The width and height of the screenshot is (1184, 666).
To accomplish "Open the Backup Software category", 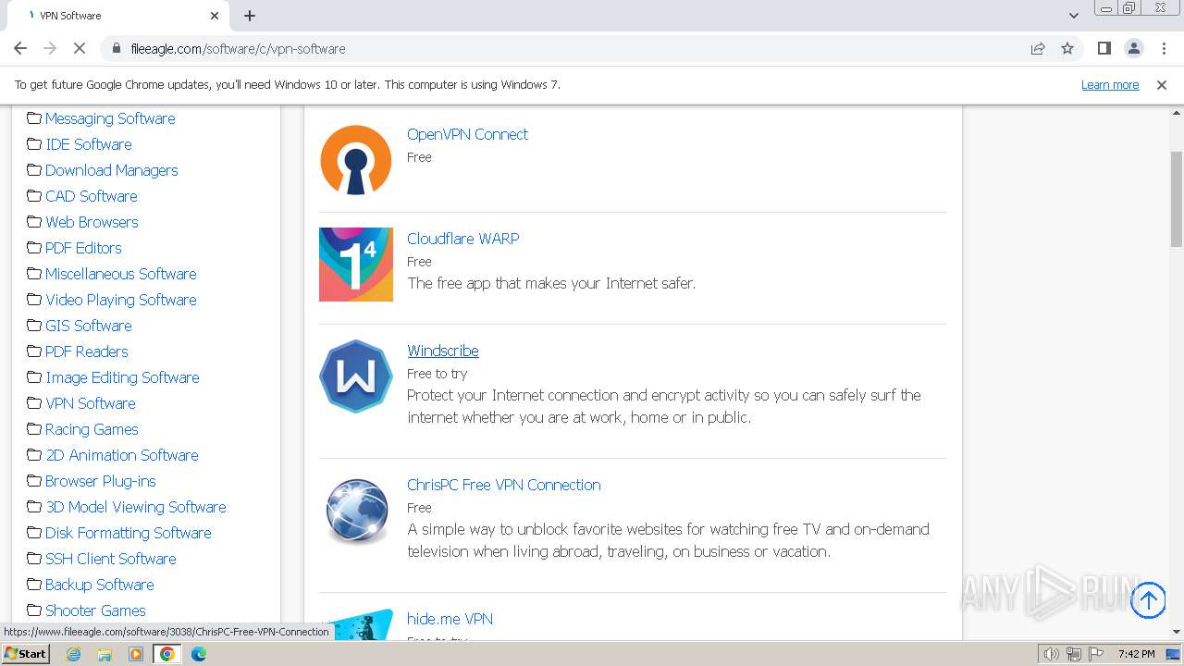I will click(x=100, y=585).
